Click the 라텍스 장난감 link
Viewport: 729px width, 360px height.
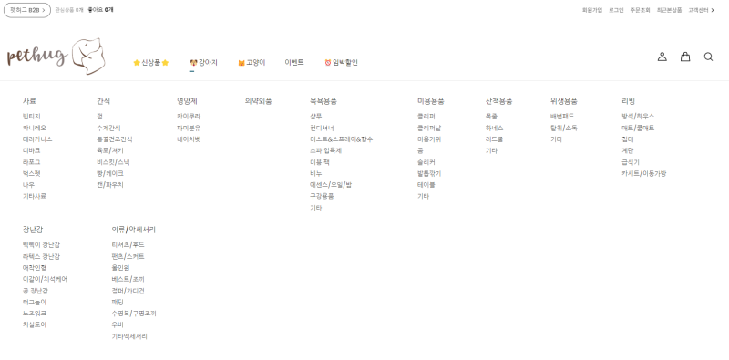click(x=41, y=256)
